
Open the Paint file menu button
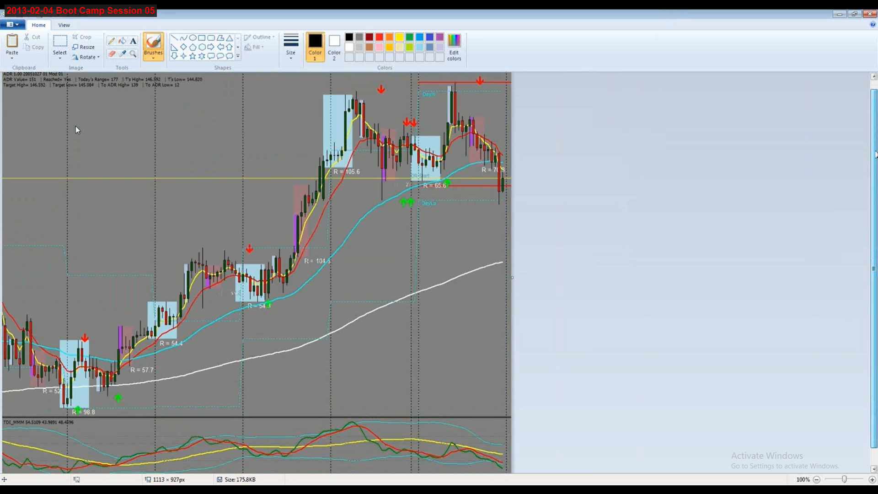pos(12,25)
